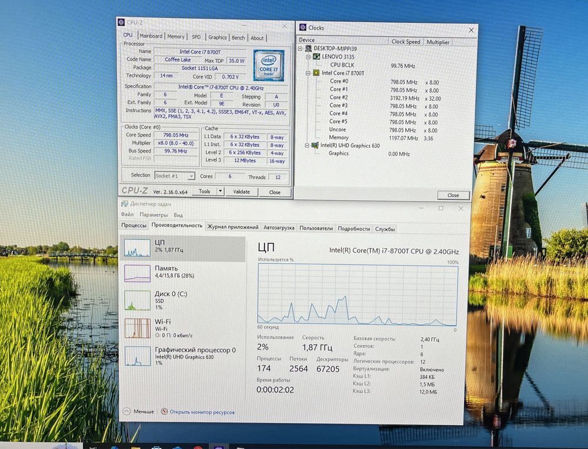The image size is (588, 449).
Task: Click the Multiplier value x8.0 (8.0 - 40.0)
Action: (175, 143)
